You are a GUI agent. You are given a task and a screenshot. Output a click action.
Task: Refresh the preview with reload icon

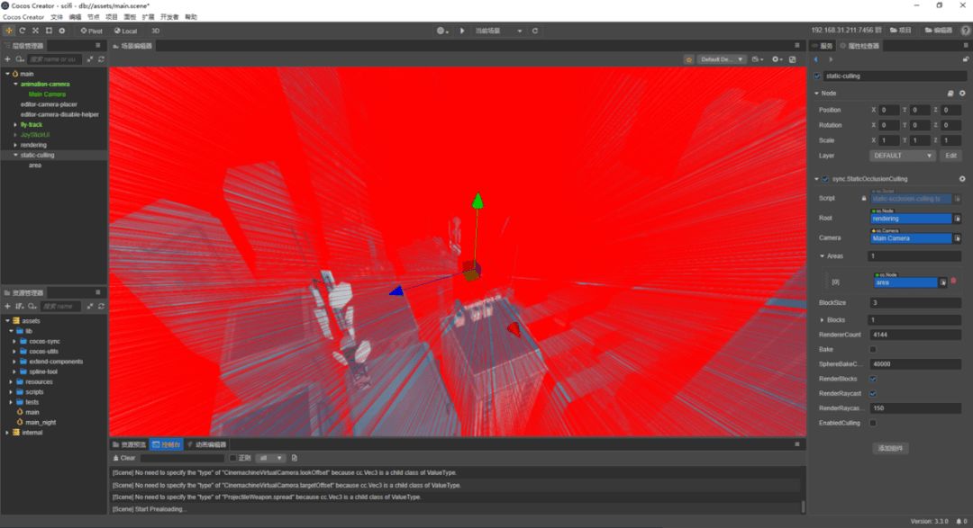(x=535, y=31)
